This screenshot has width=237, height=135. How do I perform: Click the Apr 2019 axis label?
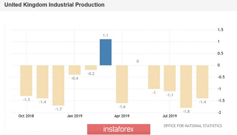[122, 116]
